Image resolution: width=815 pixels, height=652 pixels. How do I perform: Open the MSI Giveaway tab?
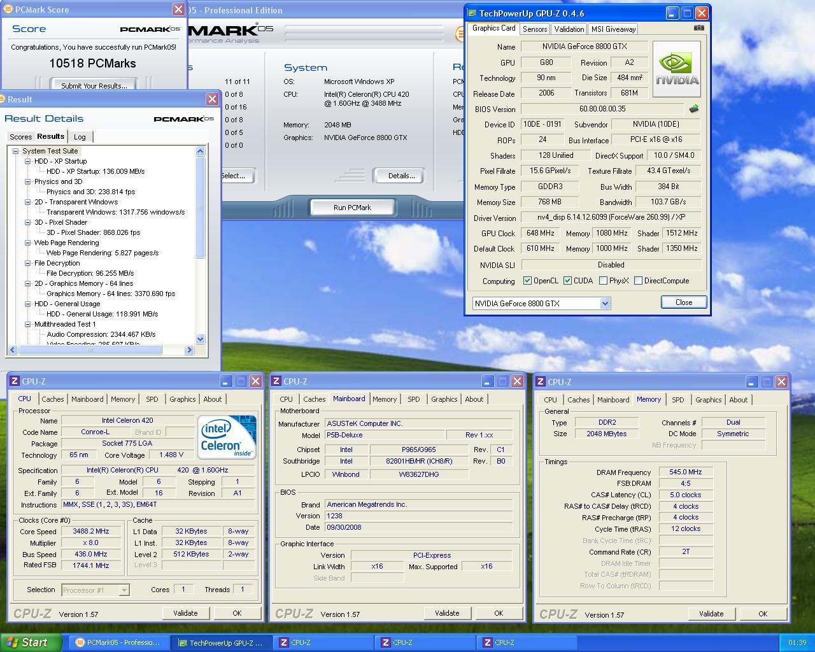[613, 29]
